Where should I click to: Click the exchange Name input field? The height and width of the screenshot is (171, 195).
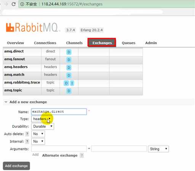pos(59,111)
